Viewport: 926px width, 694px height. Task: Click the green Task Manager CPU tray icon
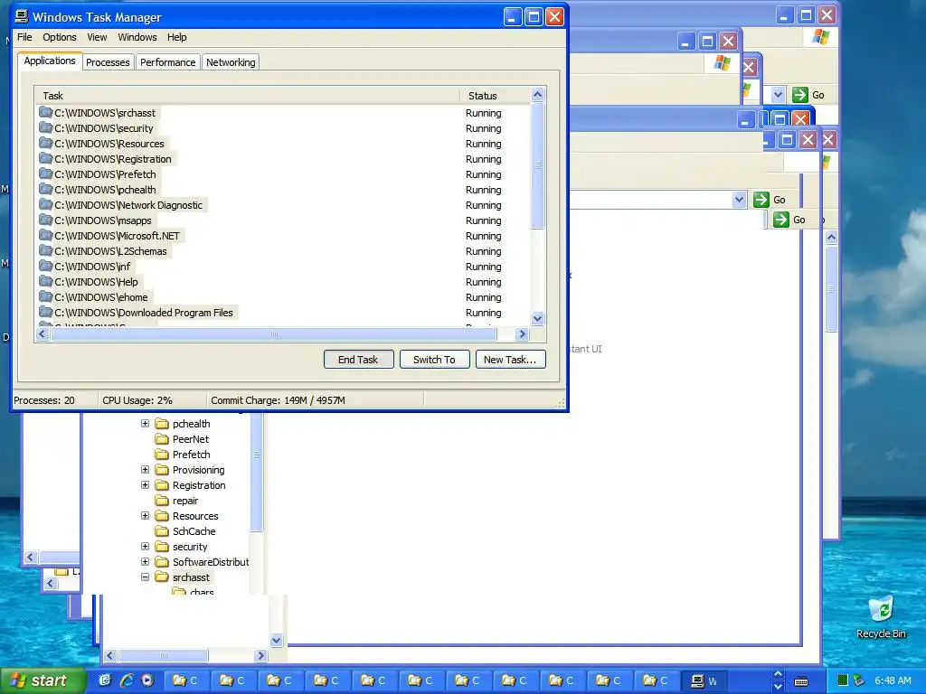[x=843, y=680]
